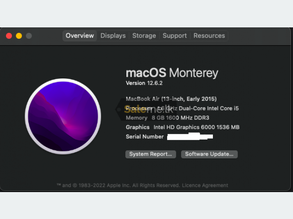
Task: Click the Memory 8 GB row
Action: tap(168, 118)
